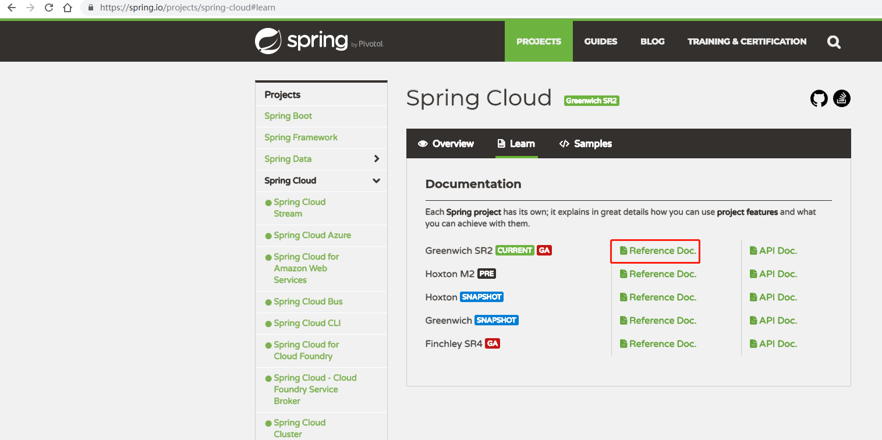Open Spring Cloud Bus sidebar entry
This screenshot has width=882, height=440.
click(x=308, y=301)
